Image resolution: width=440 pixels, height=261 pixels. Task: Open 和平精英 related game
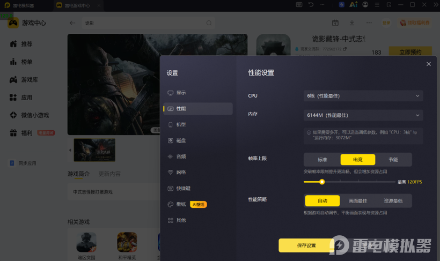[x=127, y=246]
